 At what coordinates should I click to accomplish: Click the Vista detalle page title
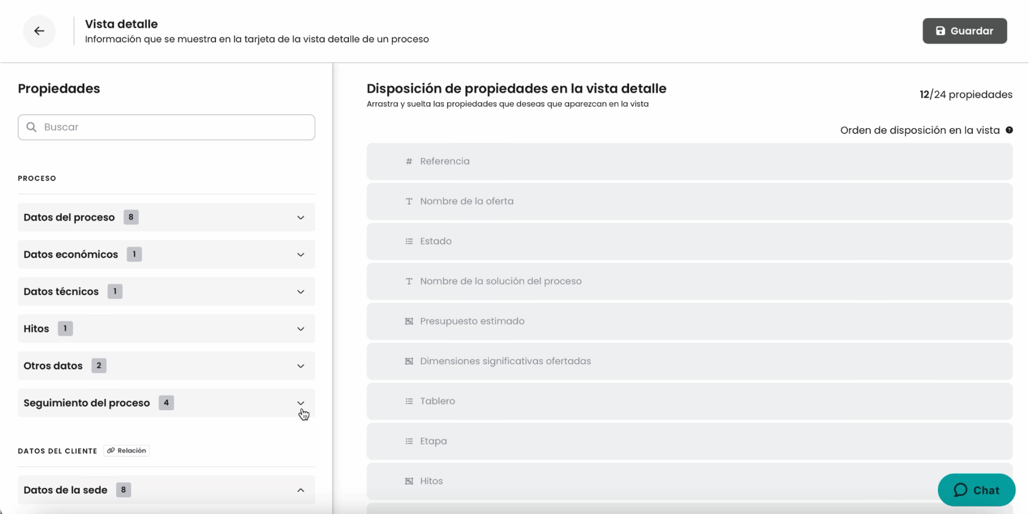pyautogui.click(x=121, y=24)
